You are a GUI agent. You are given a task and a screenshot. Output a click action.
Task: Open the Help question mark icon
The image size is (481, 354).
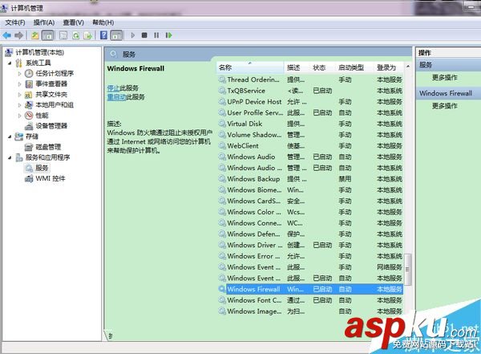tap(103, 35)
